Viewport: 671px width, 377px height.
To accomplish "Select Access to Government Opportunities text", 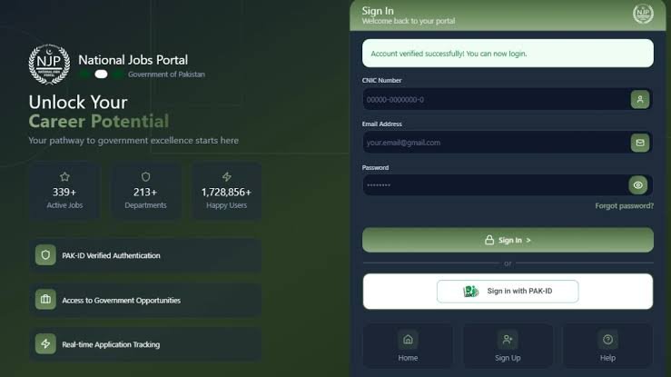I will click(121, 301).
